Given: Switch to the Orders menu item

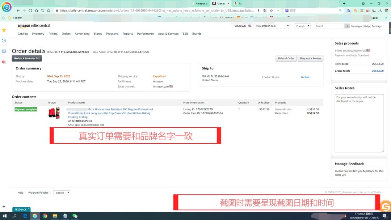Looking at the screenshot, I should coord(66,34).
